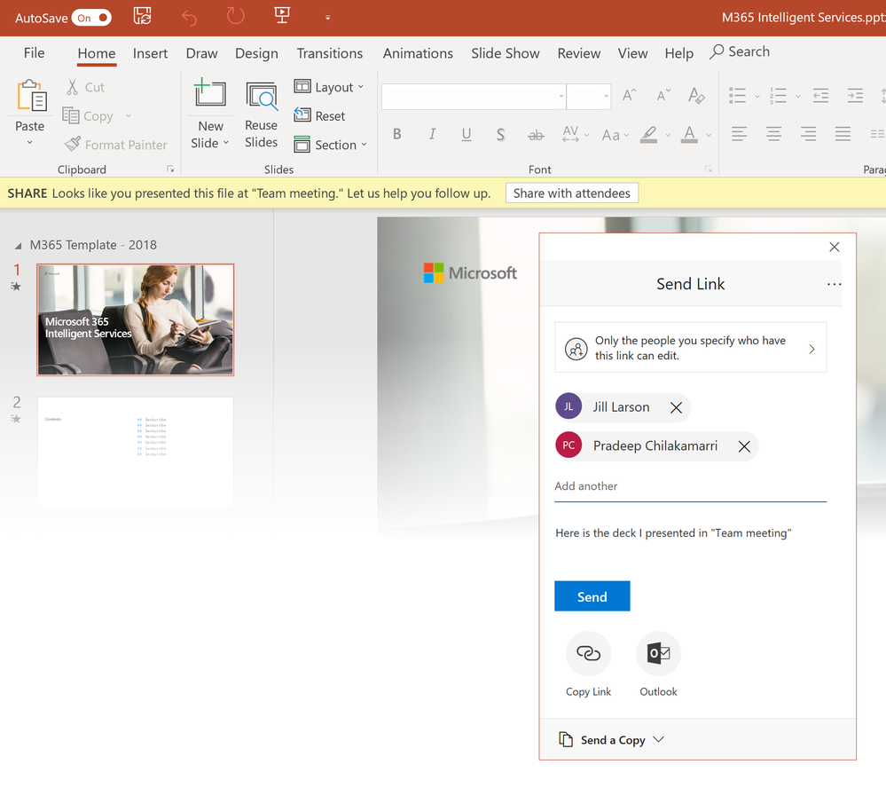Screen dimensions: 886x788
Task: Switch to the Review tab
Action: click(x=578, y=53)
